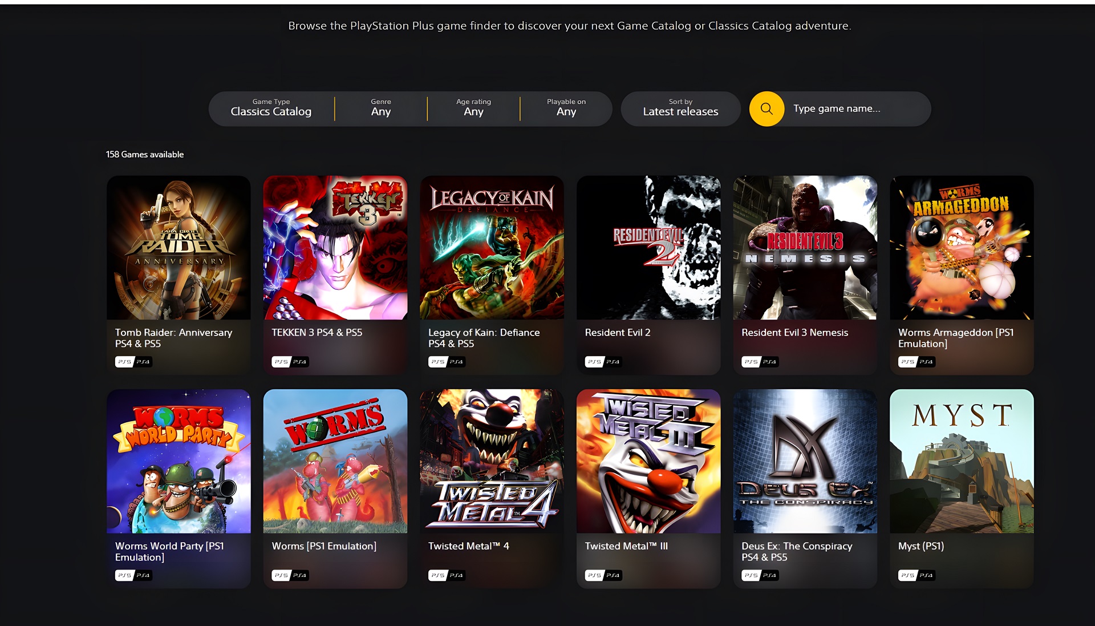The height and width of the screenshot is (626, 1095).
Task: Click the Twisted Metal III title link
Action: click(x=626, y=546)
